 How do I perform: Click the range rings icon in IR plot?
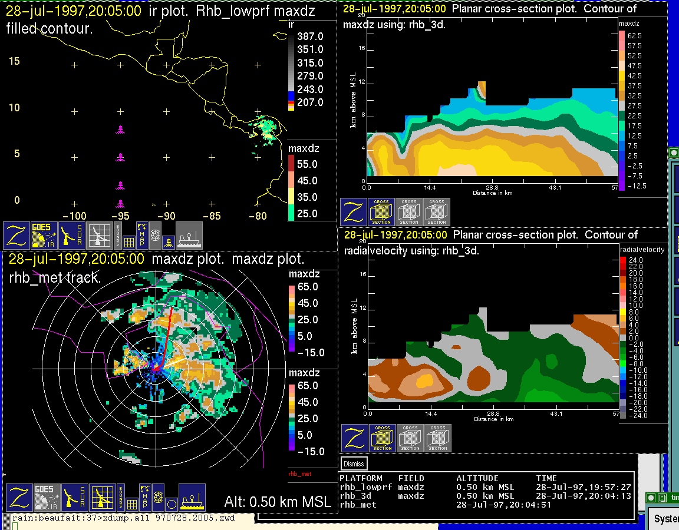(155, 234)
